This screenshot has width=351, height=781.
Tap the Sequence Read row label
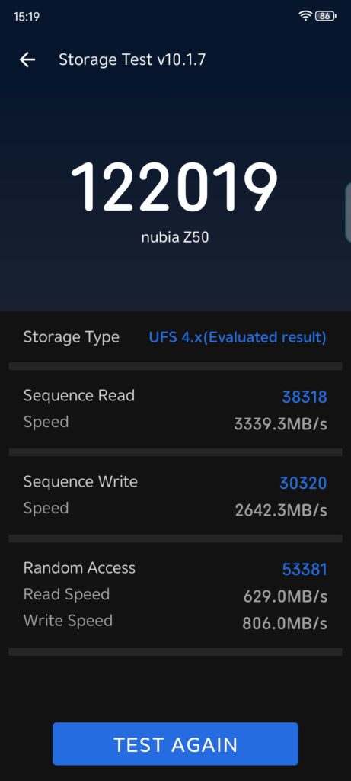79,396
